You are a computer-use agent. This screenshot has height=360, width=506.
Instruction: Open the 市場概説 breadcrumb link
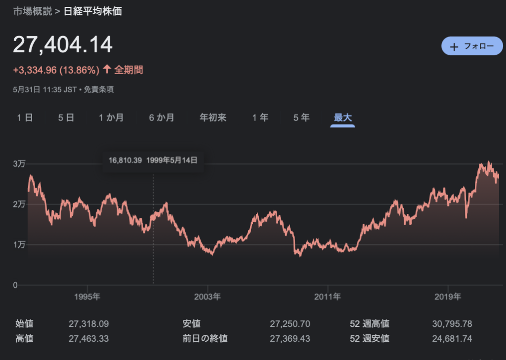33,11
